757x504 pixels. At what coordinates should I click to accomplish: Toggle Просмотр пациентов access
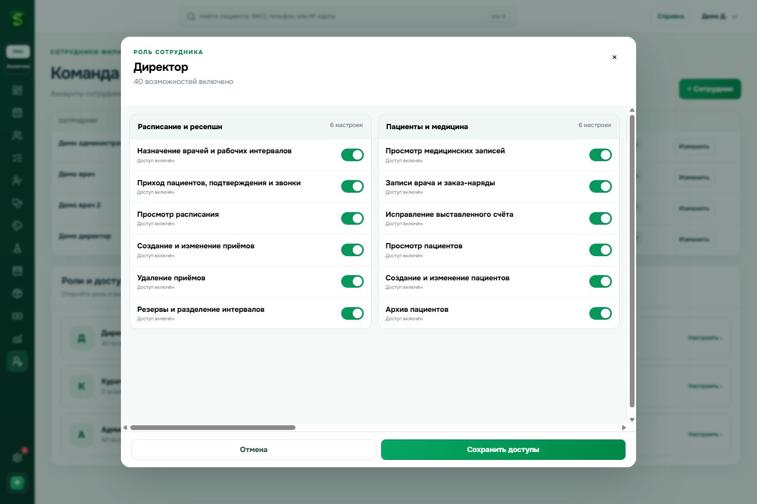(600, 250)
